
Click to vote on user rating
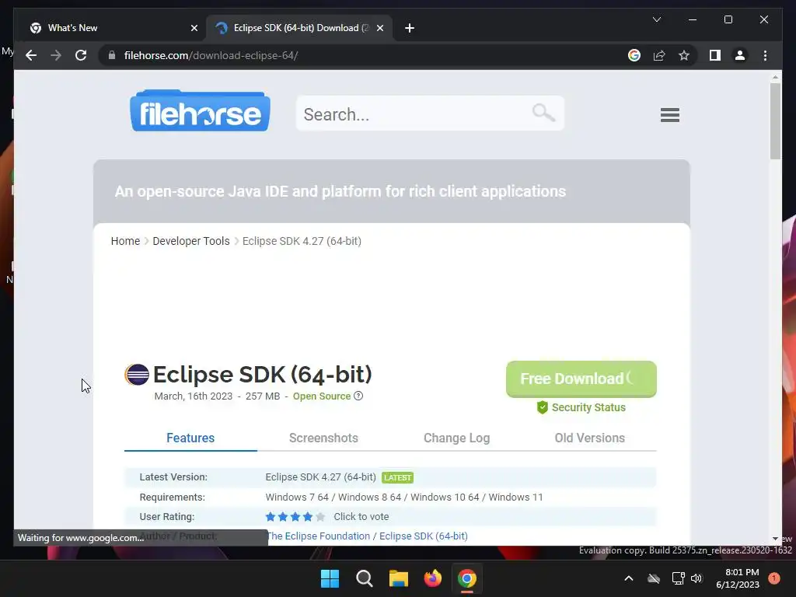click(361, 517)
